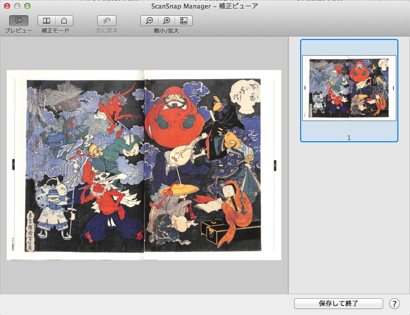
Task: Select dotted outline correction mode icon
Action: (x=64, y=21)
